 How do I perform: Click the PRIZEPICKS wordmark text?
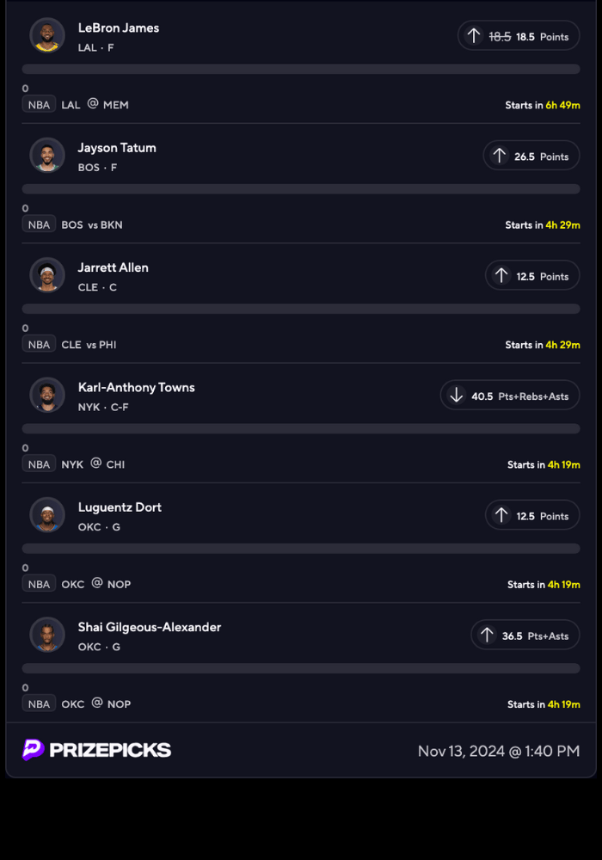(x=110, y=750)
